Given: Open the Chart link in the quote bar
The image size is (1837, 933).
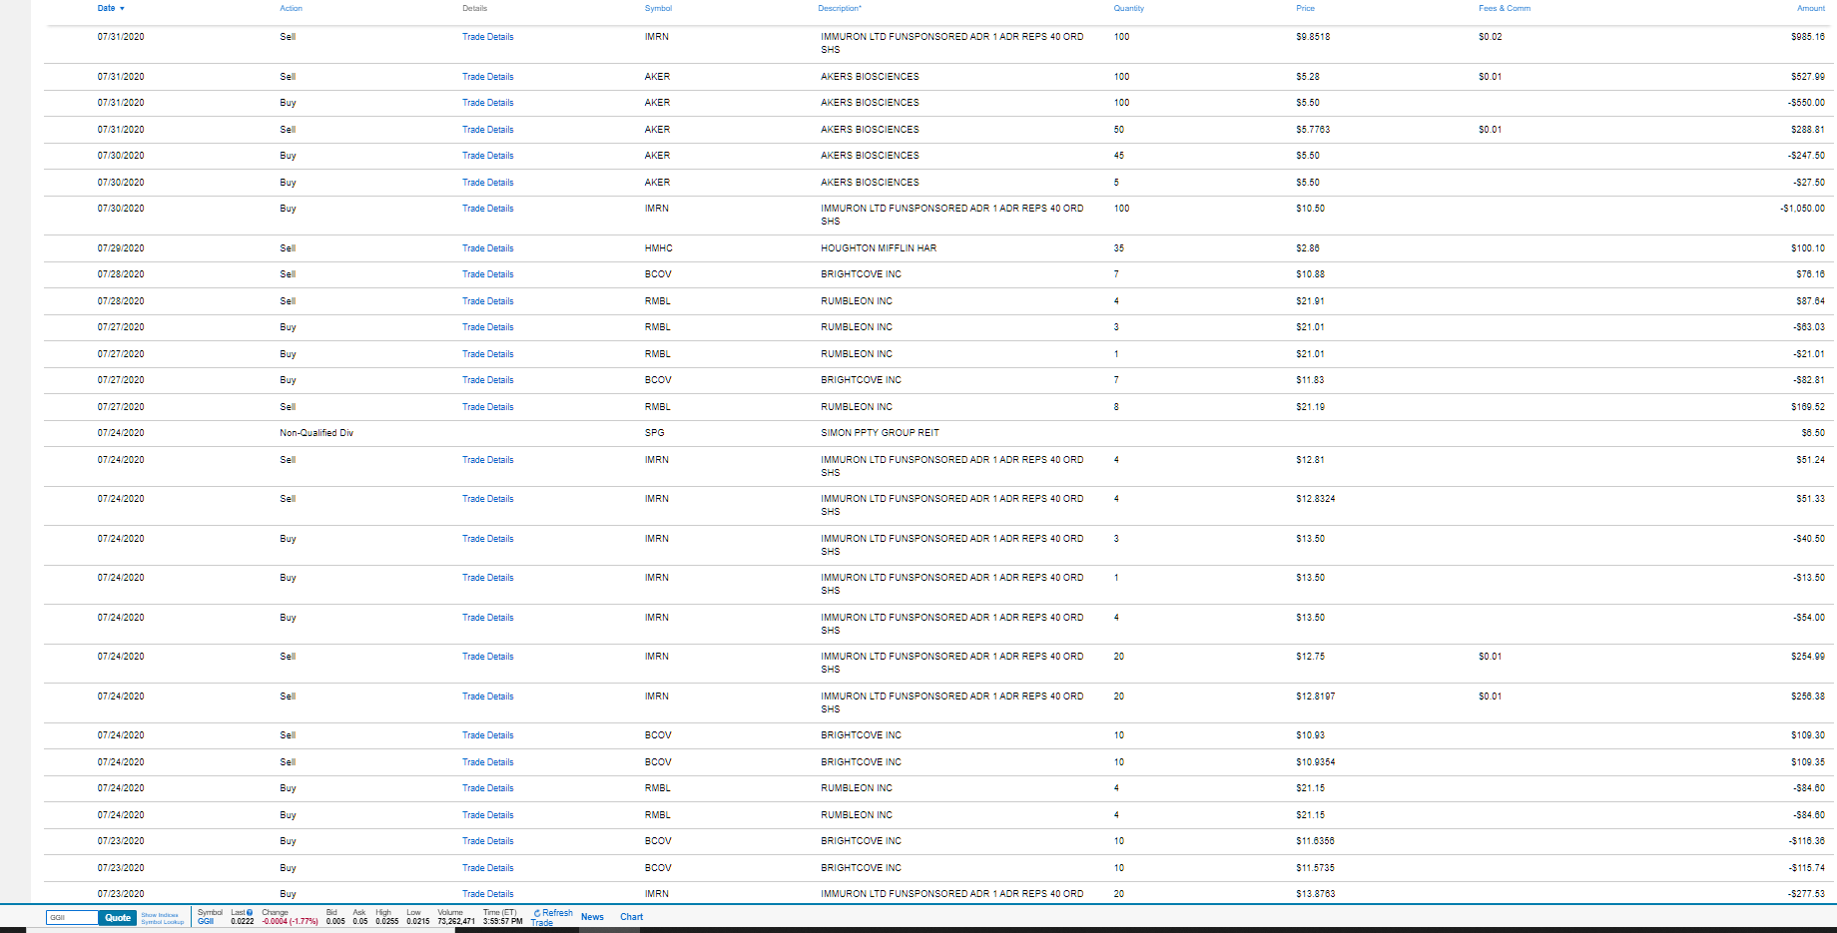Looking at the screenshot, I should click(x=631, y=917).
